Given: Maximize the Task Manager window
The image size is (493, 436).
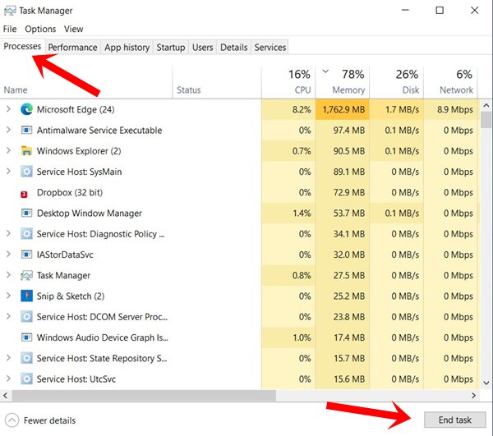Looking at the screenshot, I should (440, 11).
